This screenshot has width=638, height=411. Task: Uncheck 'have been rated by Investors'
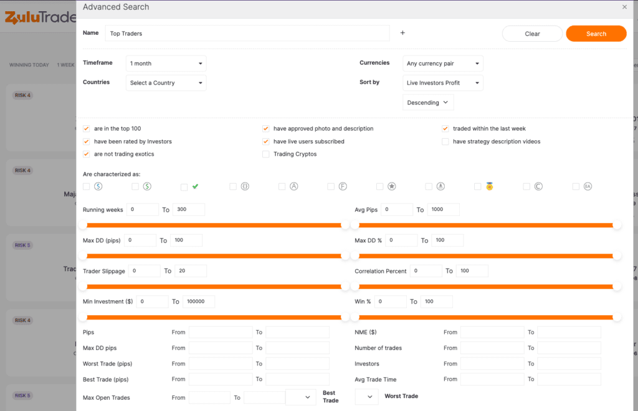pos(86,141)
